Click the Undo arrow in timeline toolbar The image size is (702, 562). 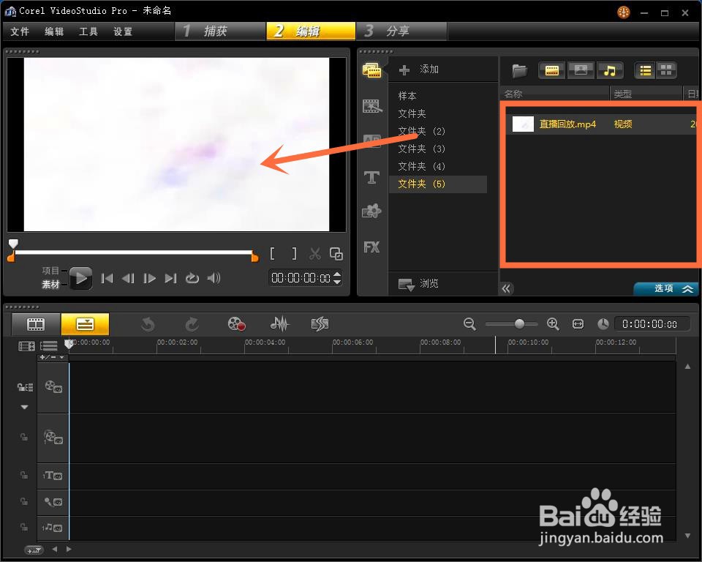[x=148, y=324]
